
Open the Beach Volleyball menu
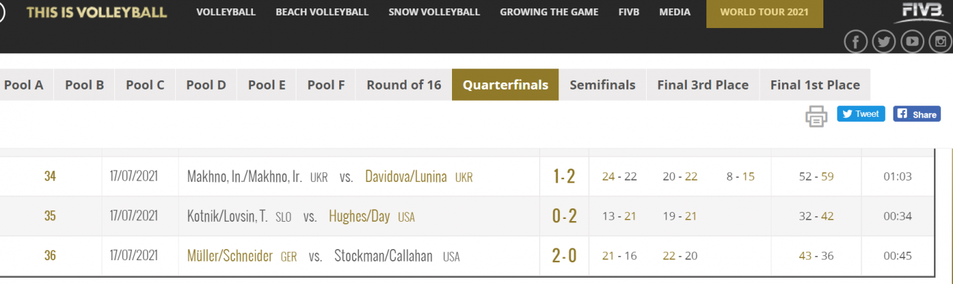click(x=322, y=12)
